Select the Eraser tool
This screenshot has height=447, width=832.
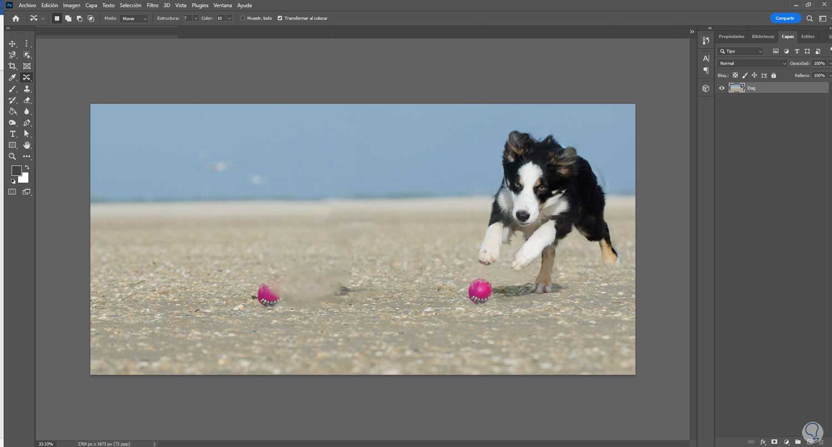pos(27,100)
